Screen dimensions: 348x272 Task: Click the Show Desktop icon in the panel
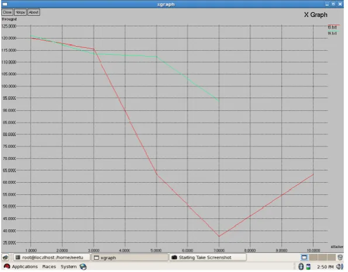[5, 257]
